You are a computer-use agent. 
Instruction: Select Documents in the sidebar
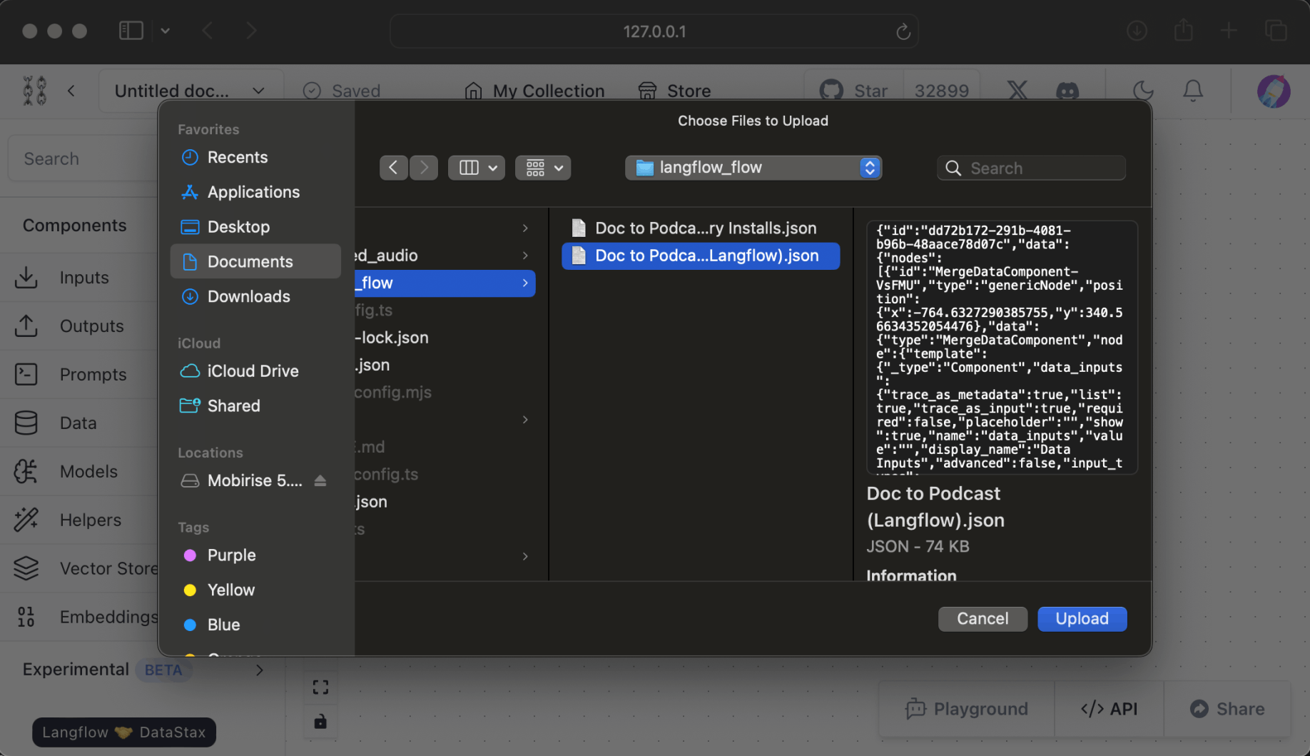pos(255,261)
